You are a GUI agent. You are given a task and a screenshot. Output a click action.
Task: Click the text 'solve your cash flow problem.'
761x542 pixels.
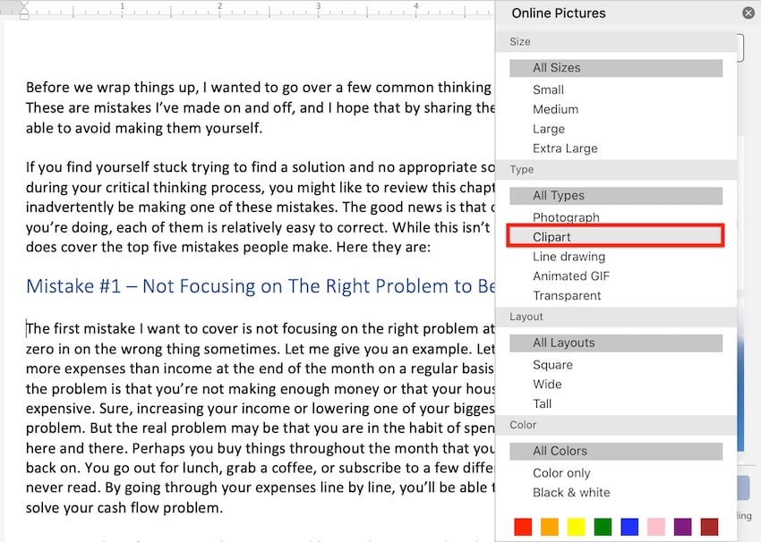(124, 508)
